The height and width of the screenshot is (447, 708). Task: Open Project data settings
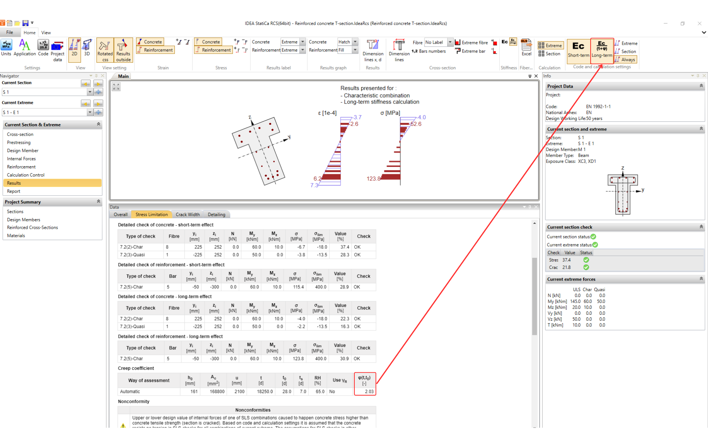pos(57,50)
